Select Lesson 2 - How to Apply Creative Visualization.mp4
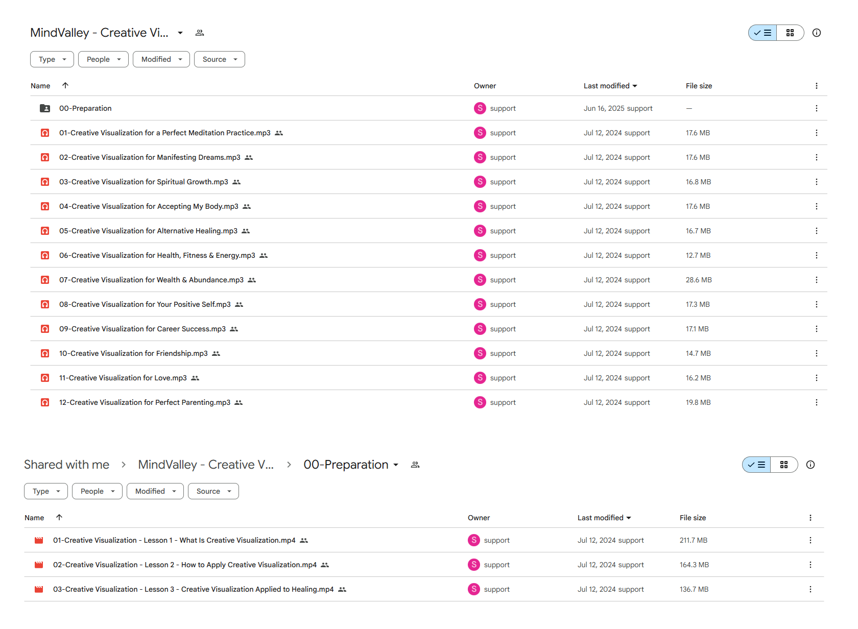The width and height of the screenshot is (858, 629). coord(185,565)
